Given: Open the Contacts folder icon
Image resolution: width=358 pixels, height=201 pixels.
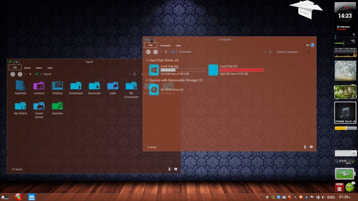Looking at the screenshot, I should [39, 86].
